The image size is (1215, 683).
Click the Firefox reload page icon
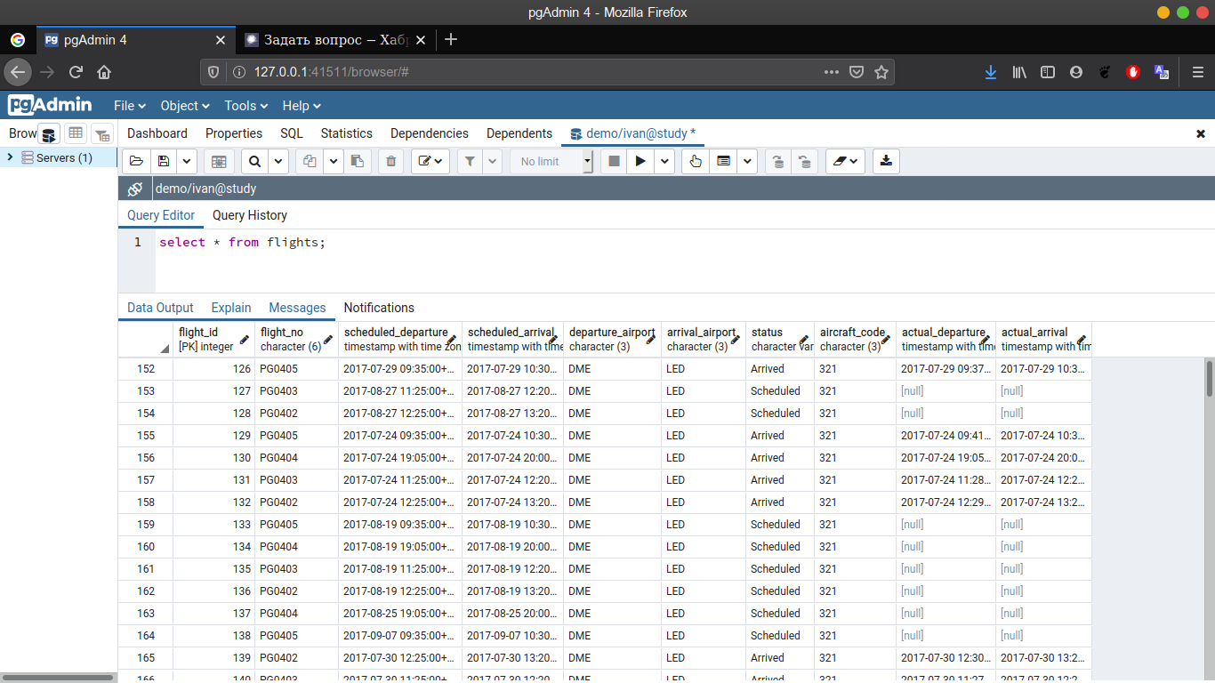(76, 72)
